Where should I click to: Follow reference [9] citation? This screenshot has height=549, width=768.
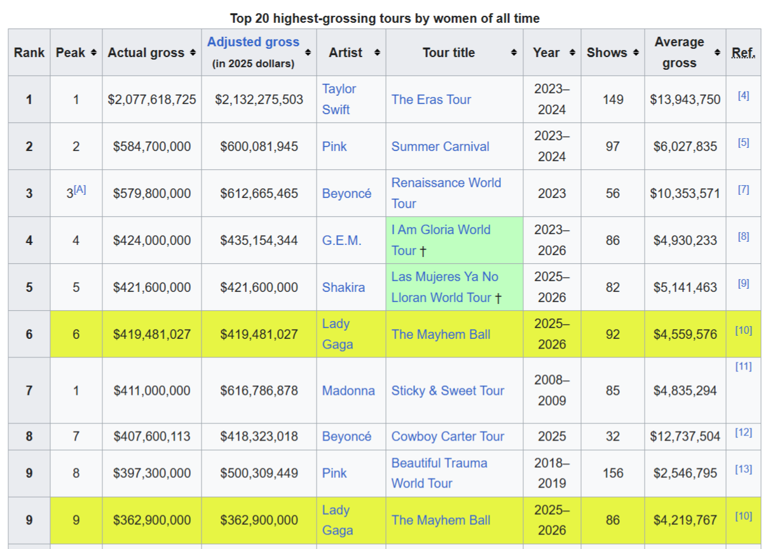[743, 284]
